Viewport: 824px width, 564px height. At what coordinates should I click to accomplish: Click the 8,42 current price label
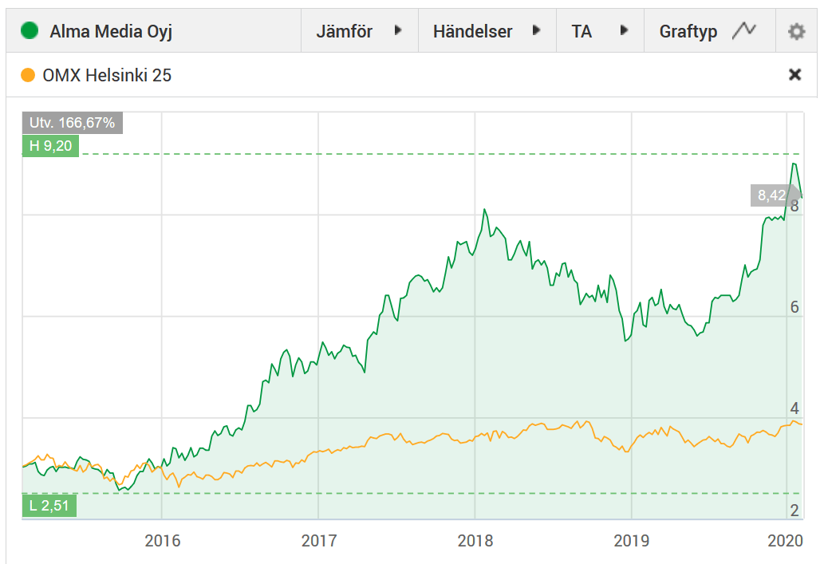[771, 195]
